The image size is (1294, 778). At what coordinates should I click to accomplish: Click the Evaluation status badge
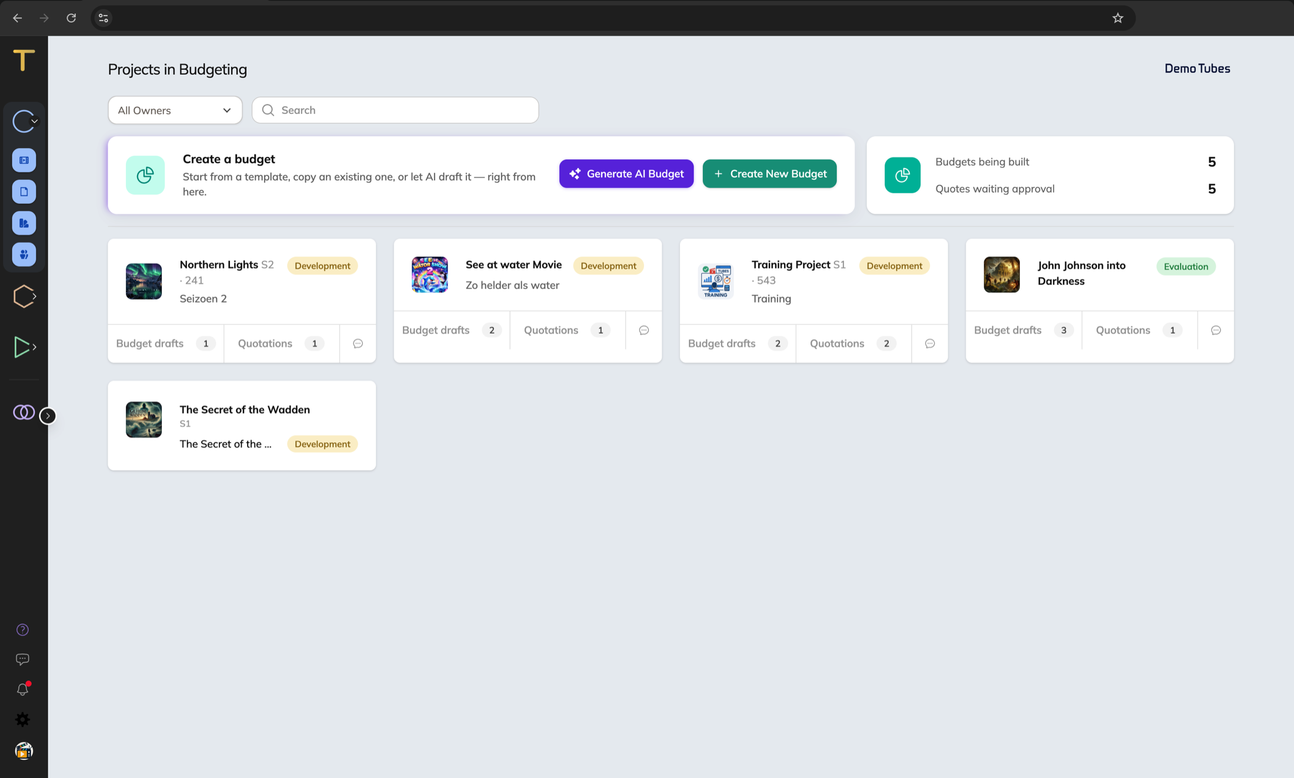click(1186, 267)
